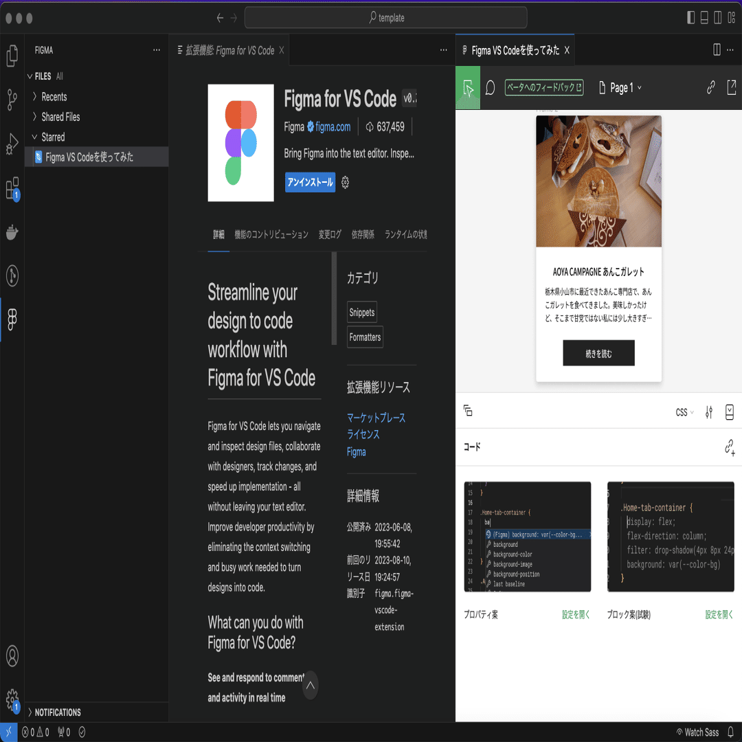Select the 拡張機能: Figma for VS Code editor tab

229,50
